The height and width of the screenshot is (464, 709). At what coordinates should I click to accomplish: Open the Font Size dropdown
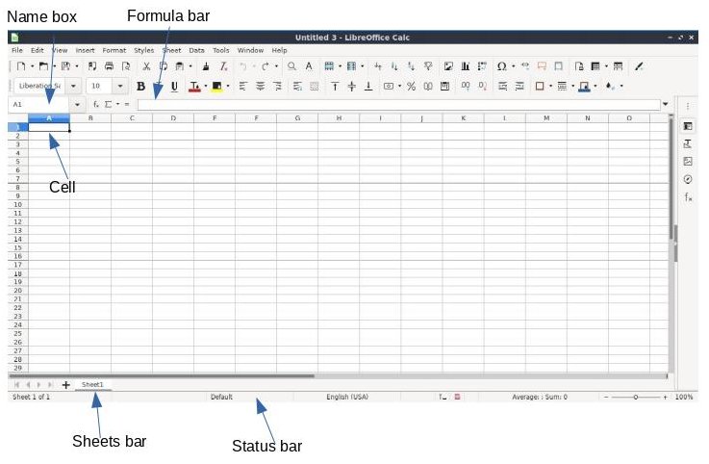120,86
